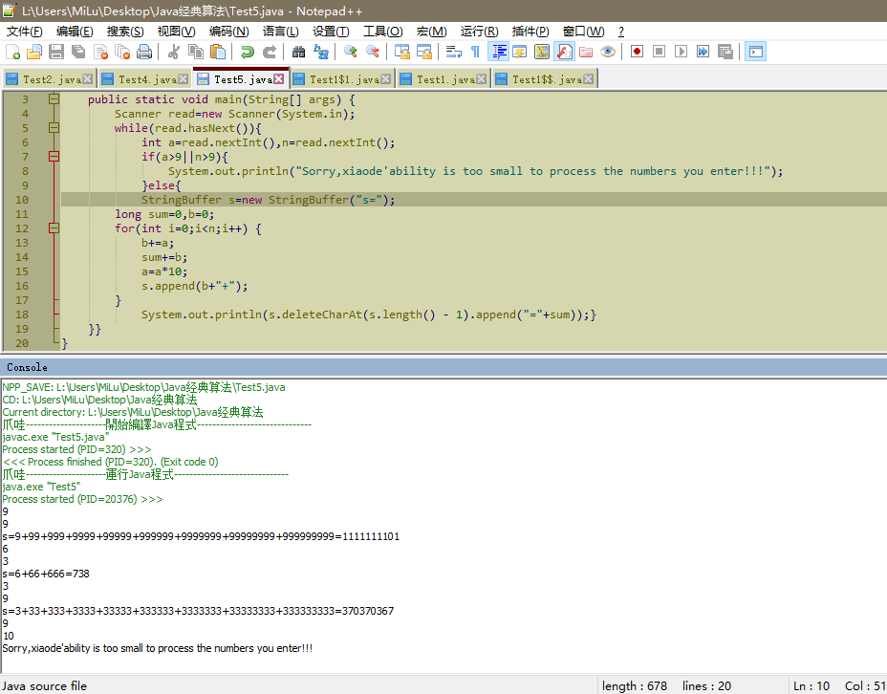Open the 插件(P) menu
This screenshot has width=887, height=694.
coord(530,32)
